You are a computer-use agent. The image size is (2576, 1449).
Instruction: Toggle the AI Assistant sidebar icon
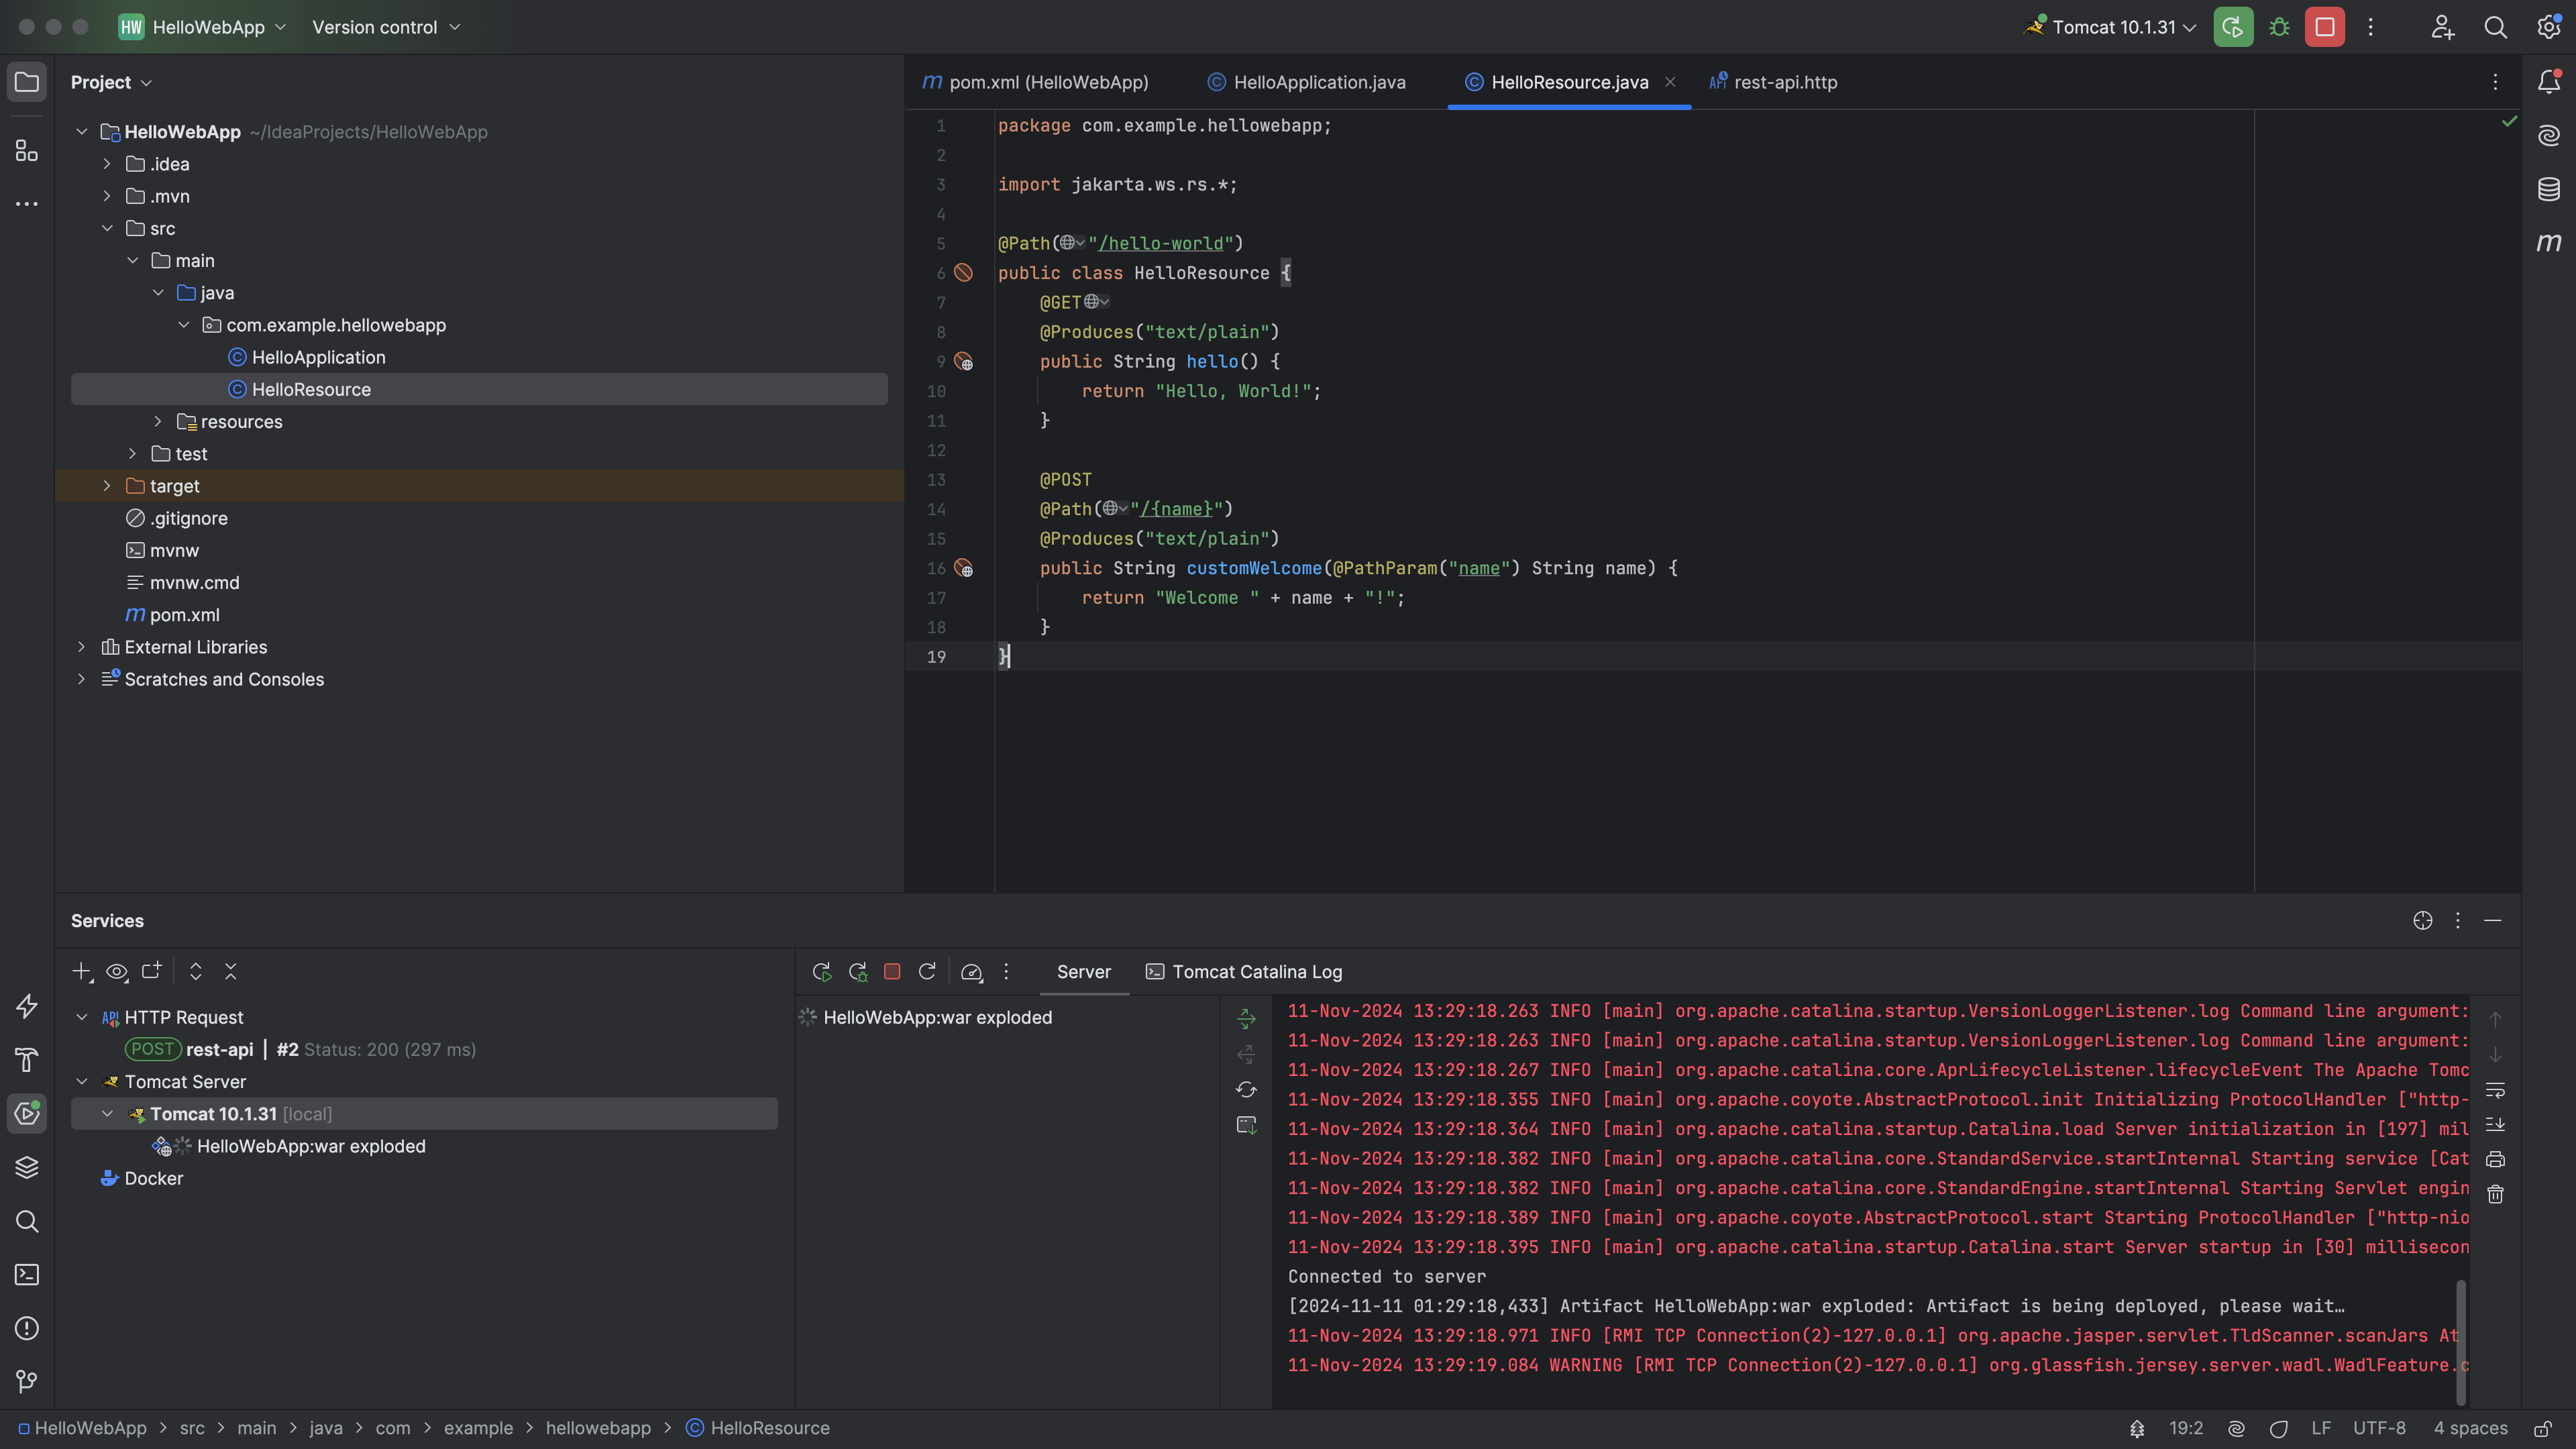pos(2549,135)
